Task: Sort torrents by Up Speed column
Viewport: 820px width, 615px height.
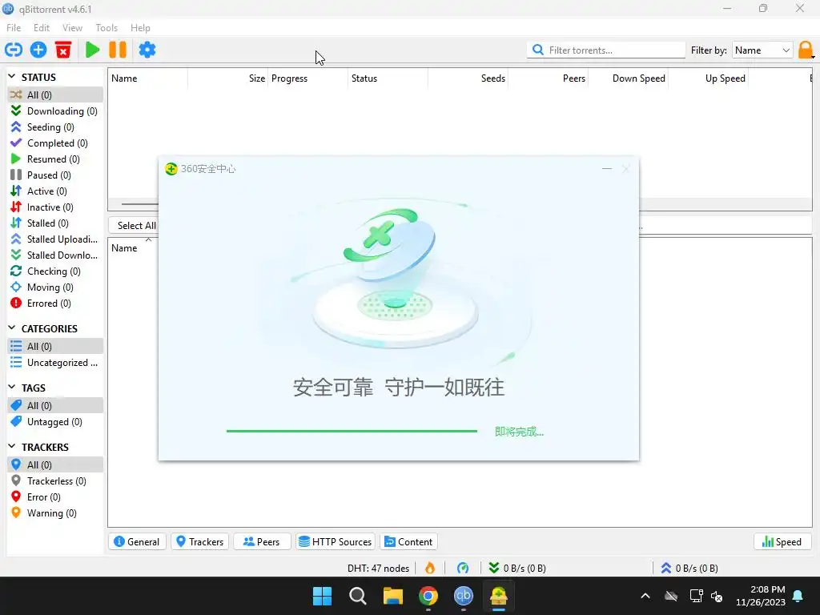Action: (709, 78)
